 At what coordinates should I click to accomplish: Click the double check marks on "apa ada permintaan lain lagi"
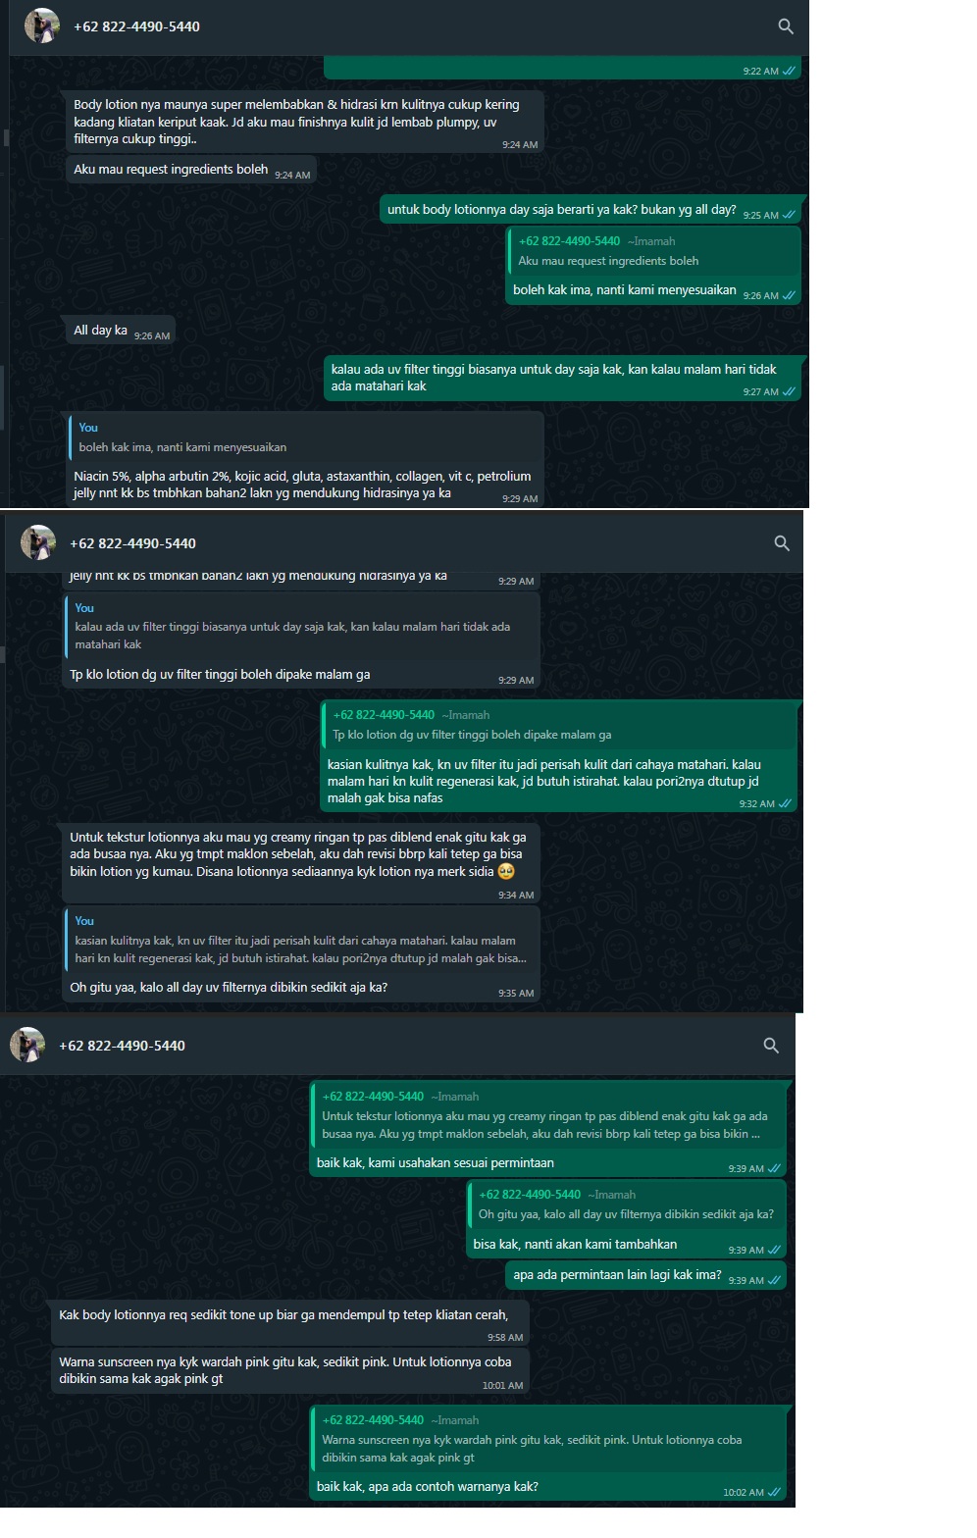pos(774,1280)
